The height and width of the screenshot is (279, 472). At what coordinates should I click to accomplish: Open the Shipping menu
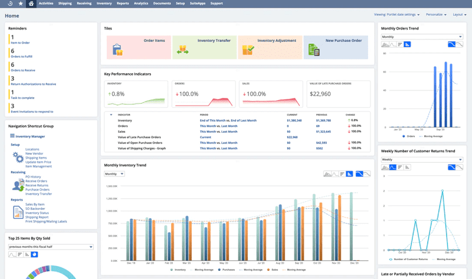point(65,4)
